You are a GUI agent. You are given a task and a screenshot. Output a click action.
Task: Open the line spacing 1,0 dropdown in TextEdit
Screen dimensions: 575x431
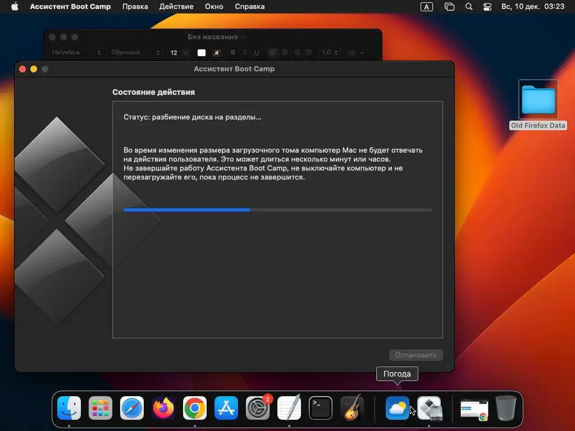click(x=330, y=53)
